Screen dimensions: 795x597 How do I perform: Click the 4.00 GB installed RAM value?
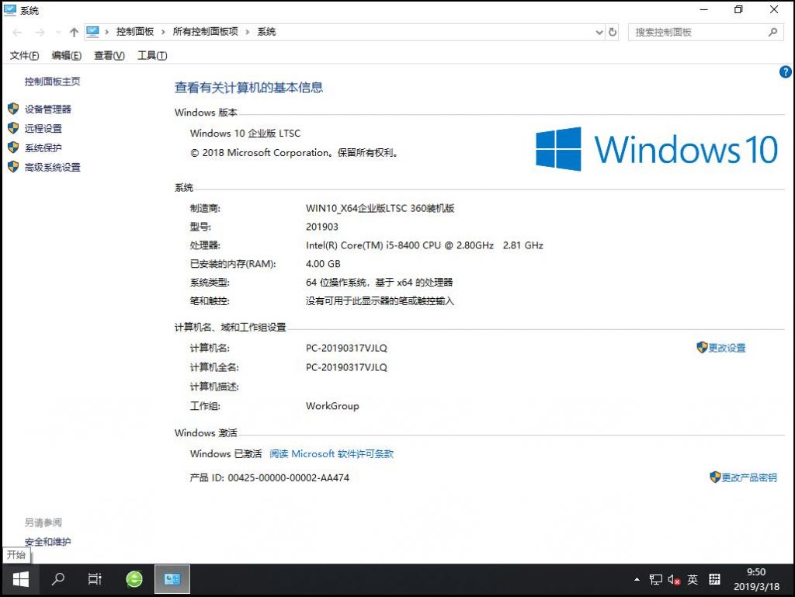[323, 264]
